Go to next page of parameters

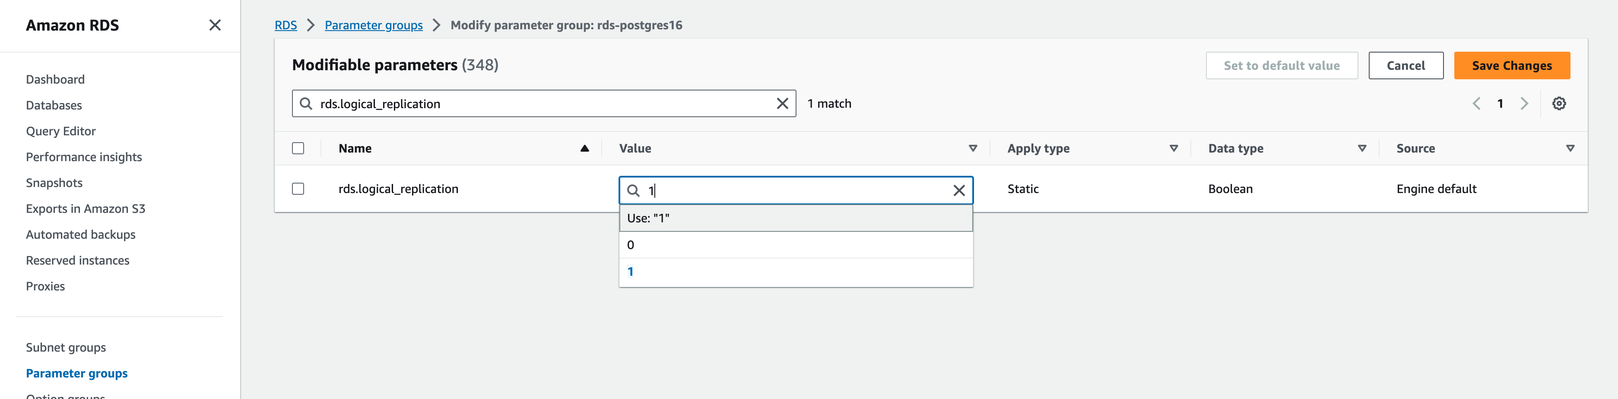(x=1524, y=103)
